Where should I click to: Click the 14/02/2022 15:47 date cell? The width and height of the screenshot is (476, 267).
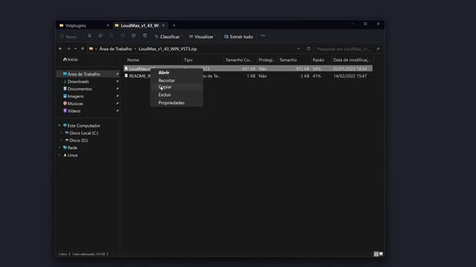pyautogui.click(x=350, y=76)
